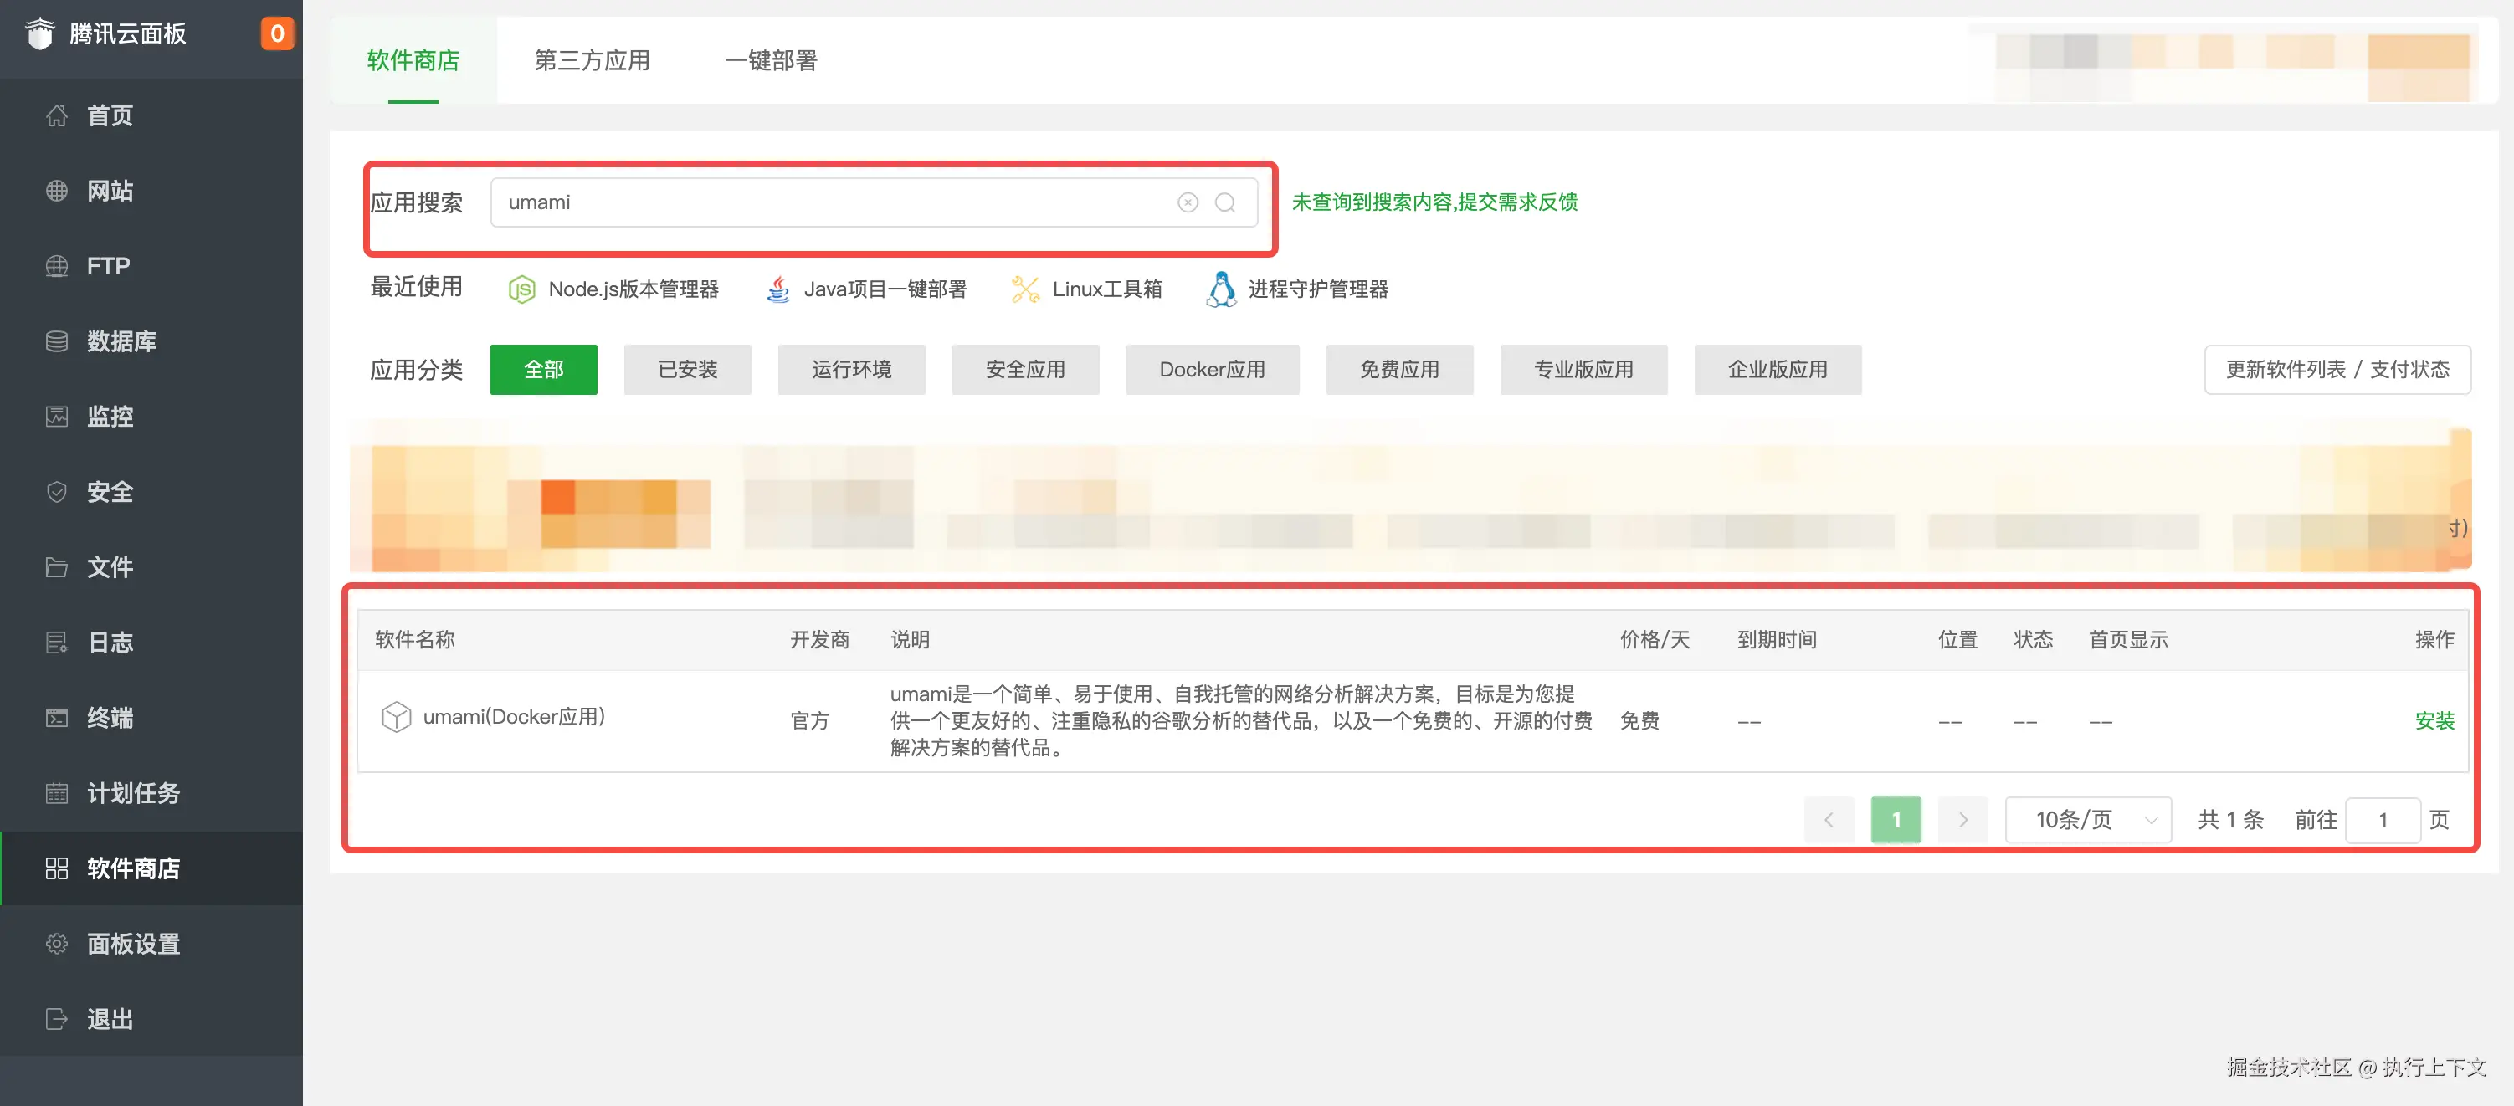Click the search magnifier icon
Image resolution: width=2514 pixels, height=1106 pixels.
point(1225,202)
